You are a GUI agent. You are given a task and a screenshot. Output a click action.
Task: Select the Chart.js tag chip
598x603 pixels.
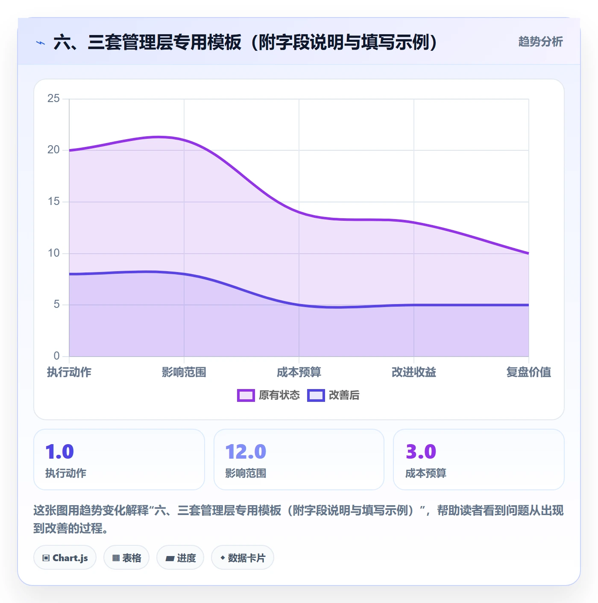65,557
